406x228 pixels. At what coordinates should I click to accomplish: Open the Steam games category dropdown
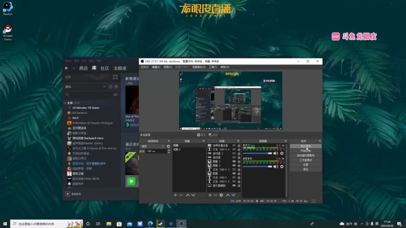(85, 87)
